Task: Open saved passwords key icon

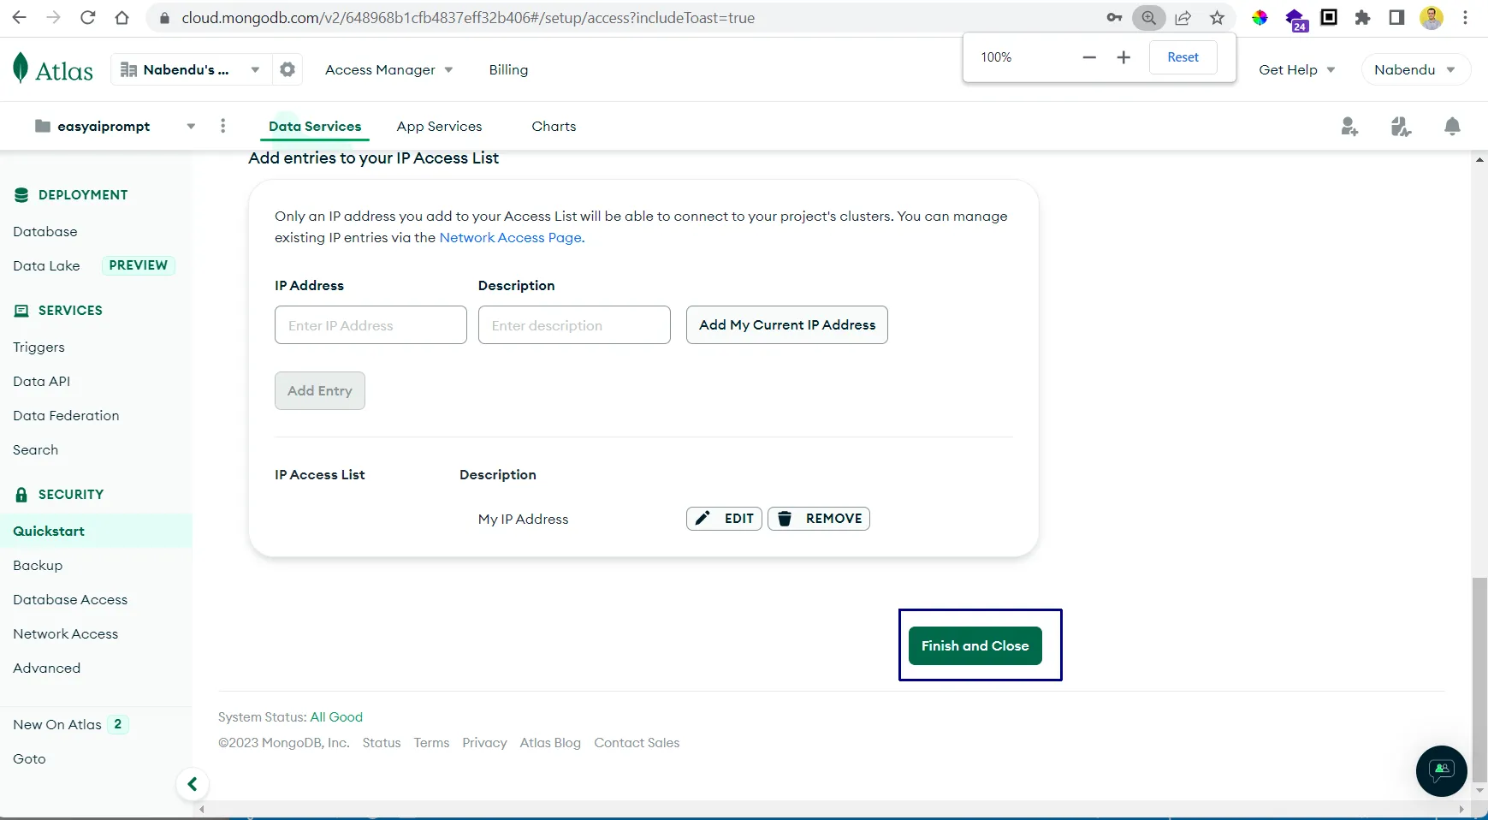Action: point(1114,17)
